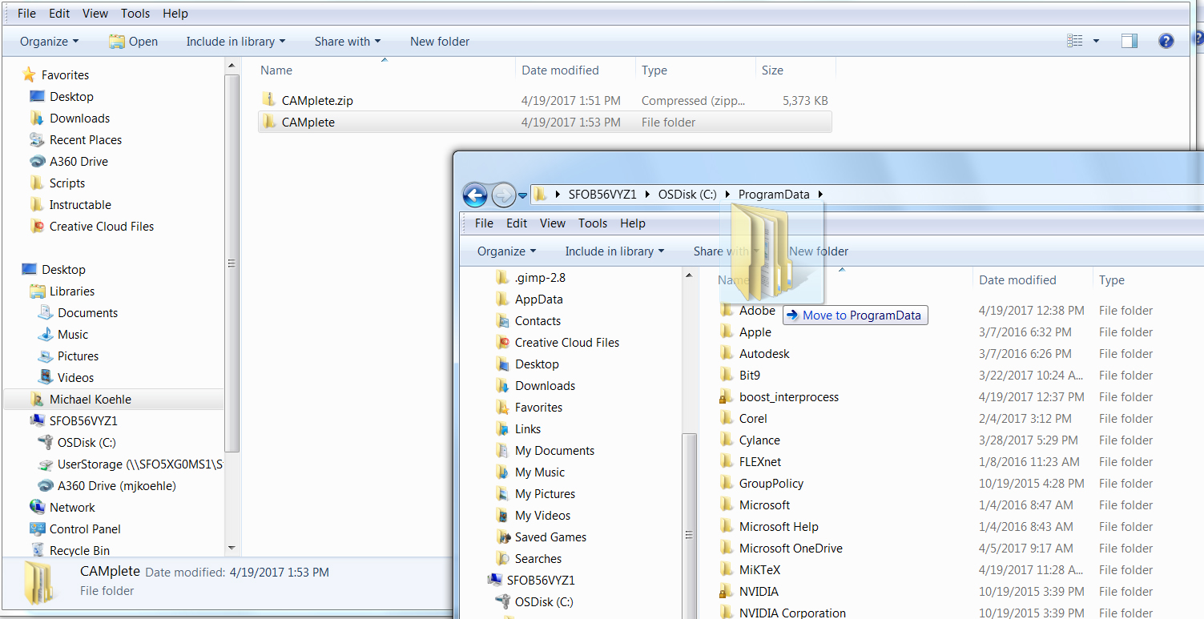Viewport: 1204px width, 619px height.
Task: Select the Autodesk folder in ProgramData
Action: click(x=764, y=353)
